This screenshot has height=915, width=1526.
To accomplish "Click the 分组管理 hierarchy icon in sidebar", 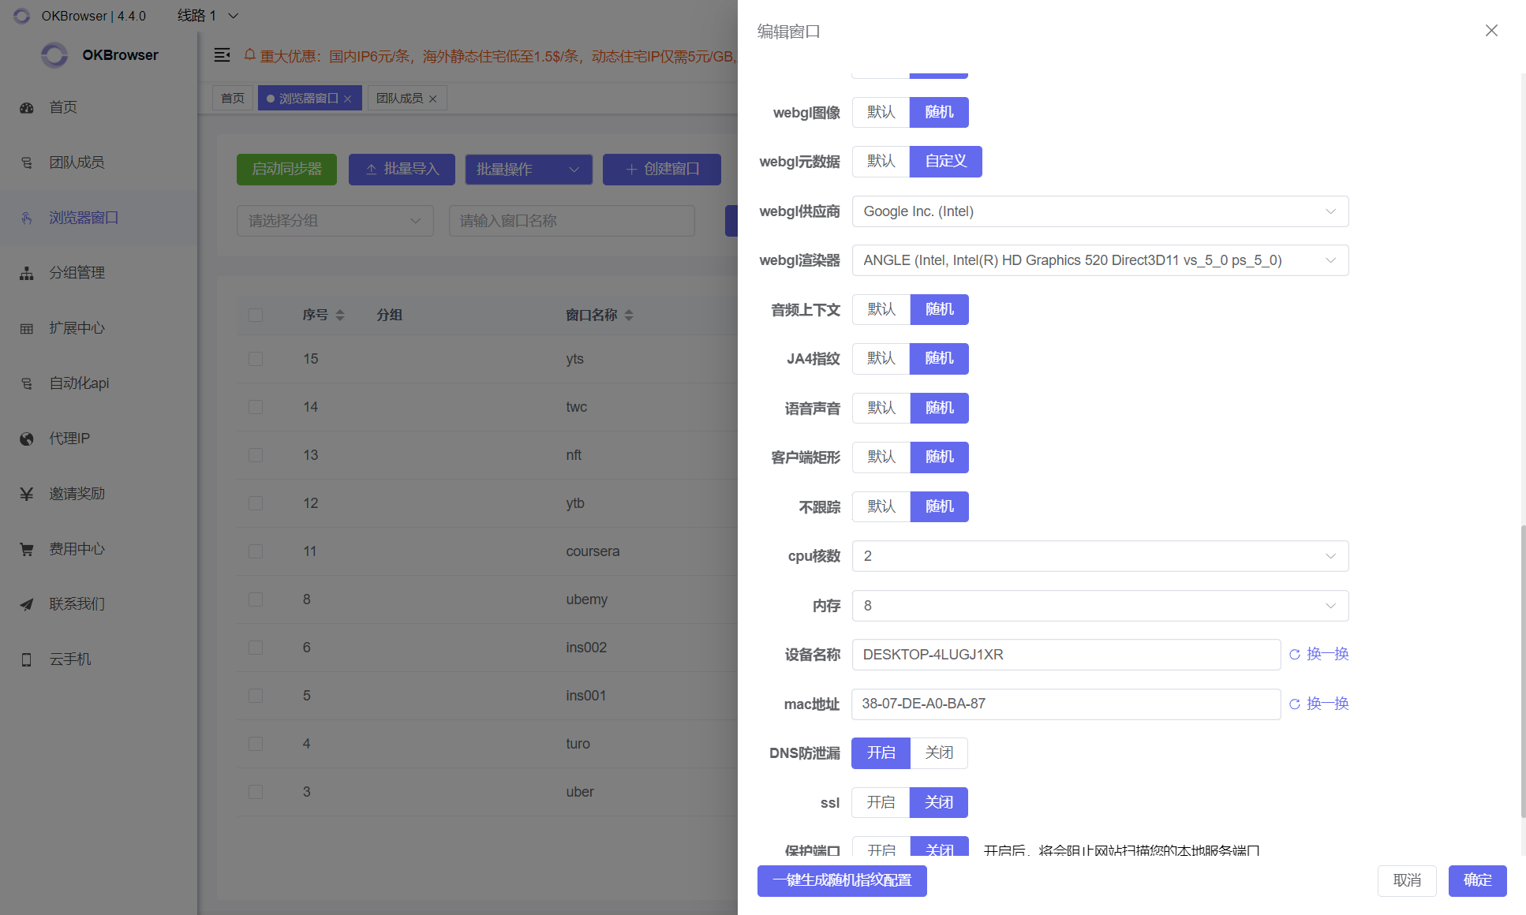I will tap(27, 274).
